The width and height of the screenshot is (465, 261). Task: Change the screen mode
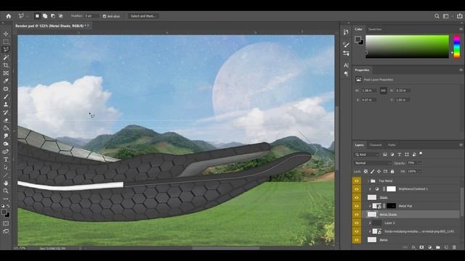coord(6,231)
